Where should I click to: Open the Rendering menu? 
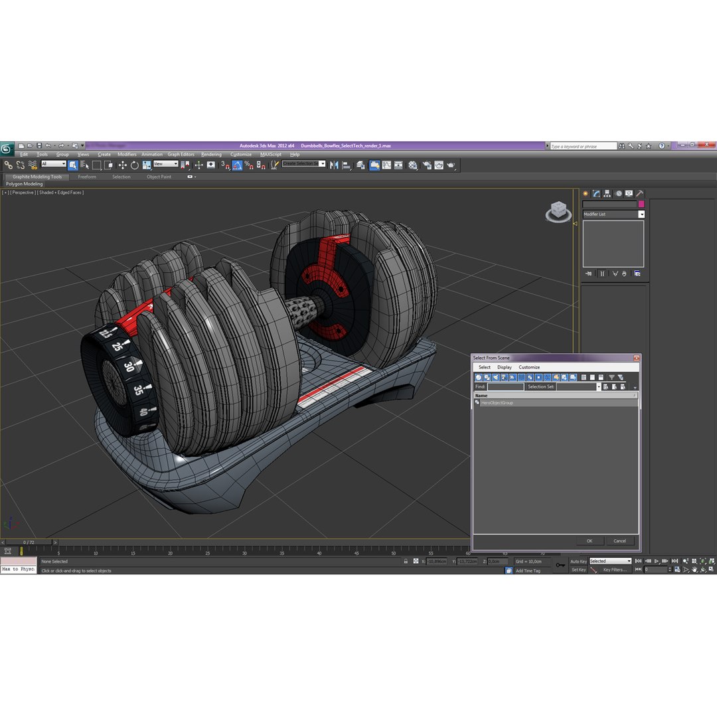point(211,154)
